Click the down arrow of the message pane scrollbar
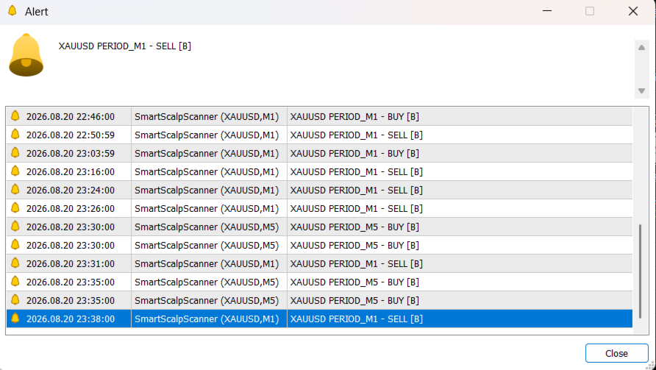 point(641,90)
